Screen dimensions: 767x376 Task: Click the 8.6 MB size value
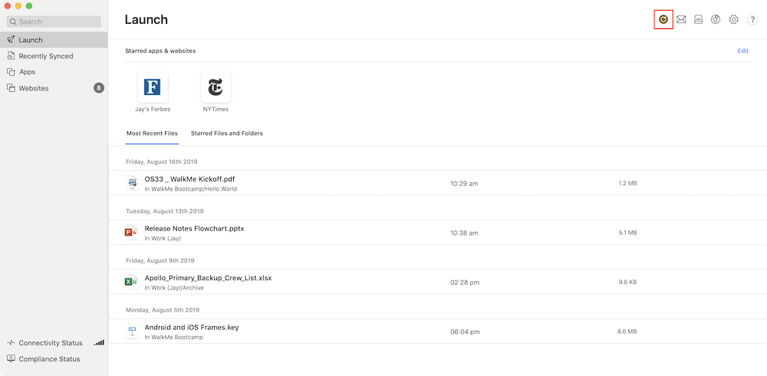coord(627,332)
